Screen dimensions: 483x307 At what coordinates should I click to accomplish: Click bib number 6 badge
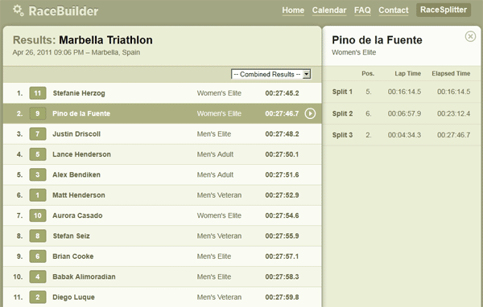[38, 256]
